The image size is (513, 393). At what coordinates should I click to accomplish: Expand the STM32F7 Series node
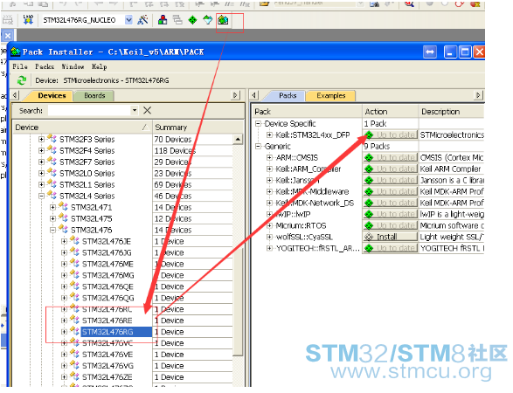coord(42,162)
